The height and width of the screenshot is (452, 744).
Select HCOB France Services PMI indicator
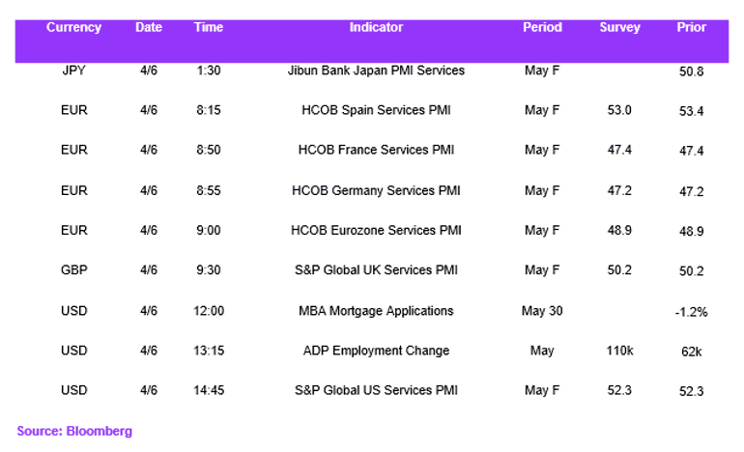click(376, 150)
